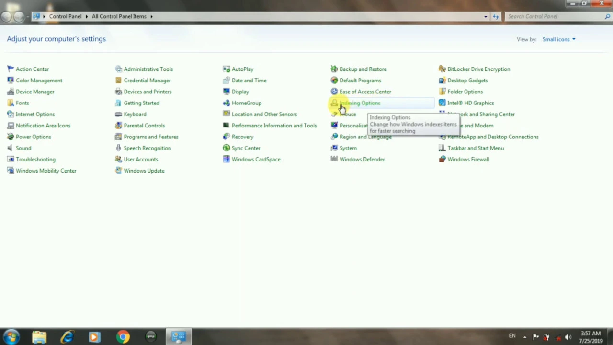Click the Color Management icon

[11, 80]
